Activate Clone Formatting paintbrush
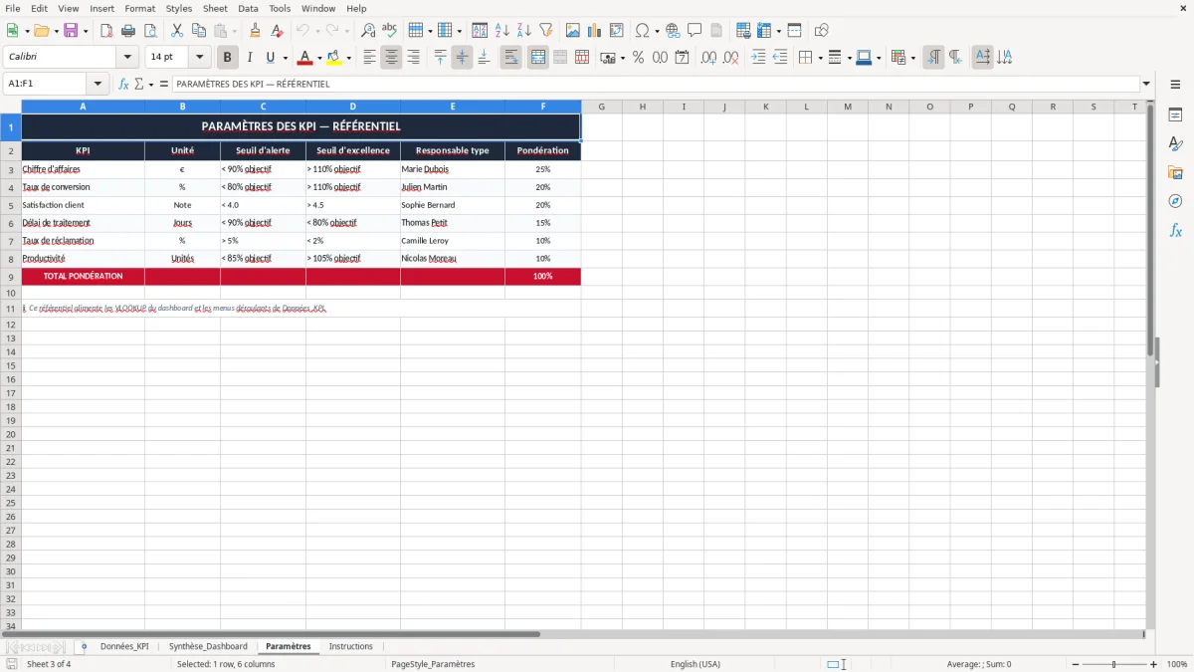Image resolution: width=1194 pixels, height=672 pixels. pos(256,31)
